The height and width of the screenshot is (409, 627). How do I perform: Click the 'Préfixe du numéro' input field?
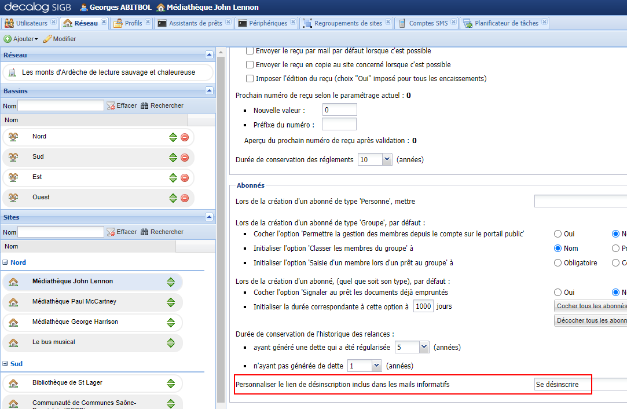tap(339, 125)
